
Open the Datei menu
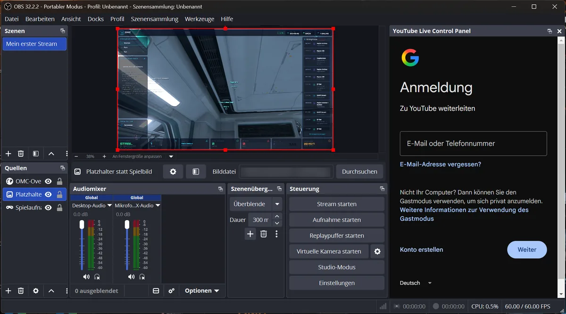pos(12,19)
